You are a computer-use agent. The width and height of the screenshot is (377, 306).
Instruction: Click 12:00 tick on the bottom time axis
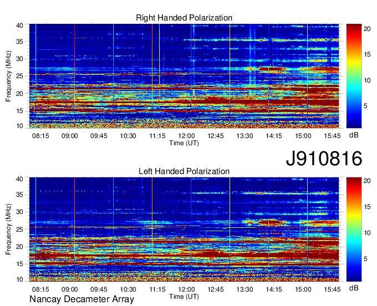[186, 289]
